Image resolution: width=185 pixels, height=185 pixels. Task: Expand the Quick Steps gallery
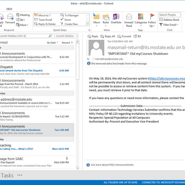pyautogui.click(x=88, y=24)
